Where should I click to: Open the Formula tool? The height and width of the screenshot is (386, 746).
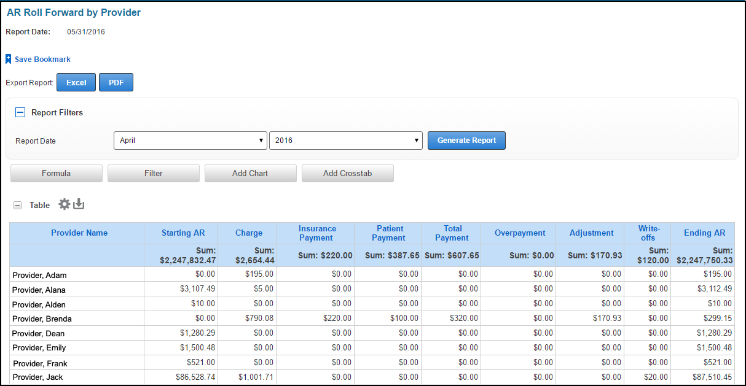pyautogui.click(x=57, y=174)
